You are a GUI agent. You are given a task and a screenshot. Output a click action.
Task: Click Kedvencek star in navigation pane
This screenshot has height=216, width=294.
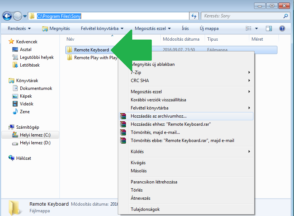pos(11,41)
